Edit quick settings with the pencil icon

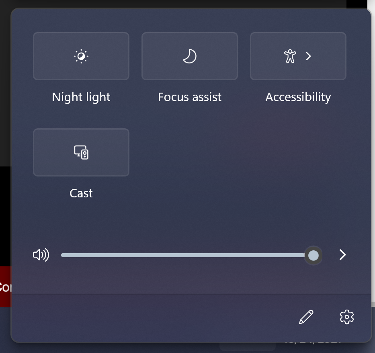(306, 317)
